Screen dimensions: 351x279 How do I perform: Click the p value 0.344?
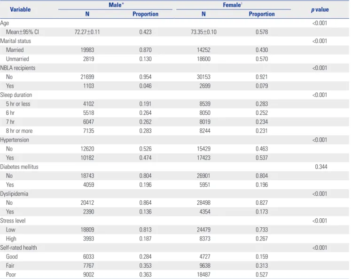click(x=321, y=167)
